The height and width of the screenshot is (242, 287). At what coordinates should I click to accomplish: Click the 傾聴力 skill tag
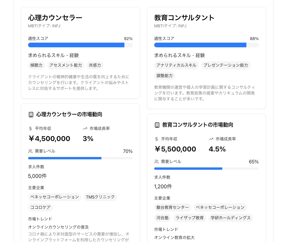pos(37,65)
